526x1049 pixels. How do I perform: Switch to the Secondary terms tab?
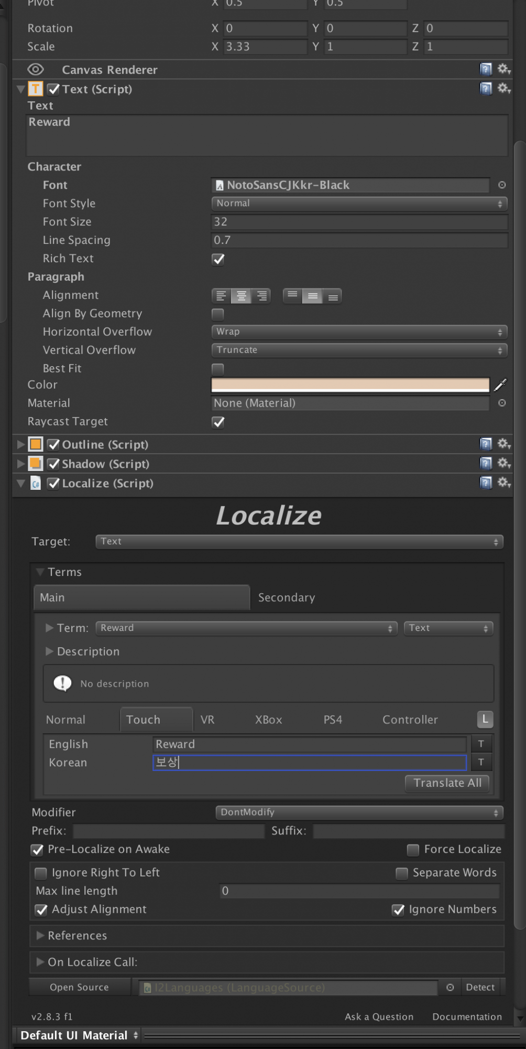pos(287,597)
